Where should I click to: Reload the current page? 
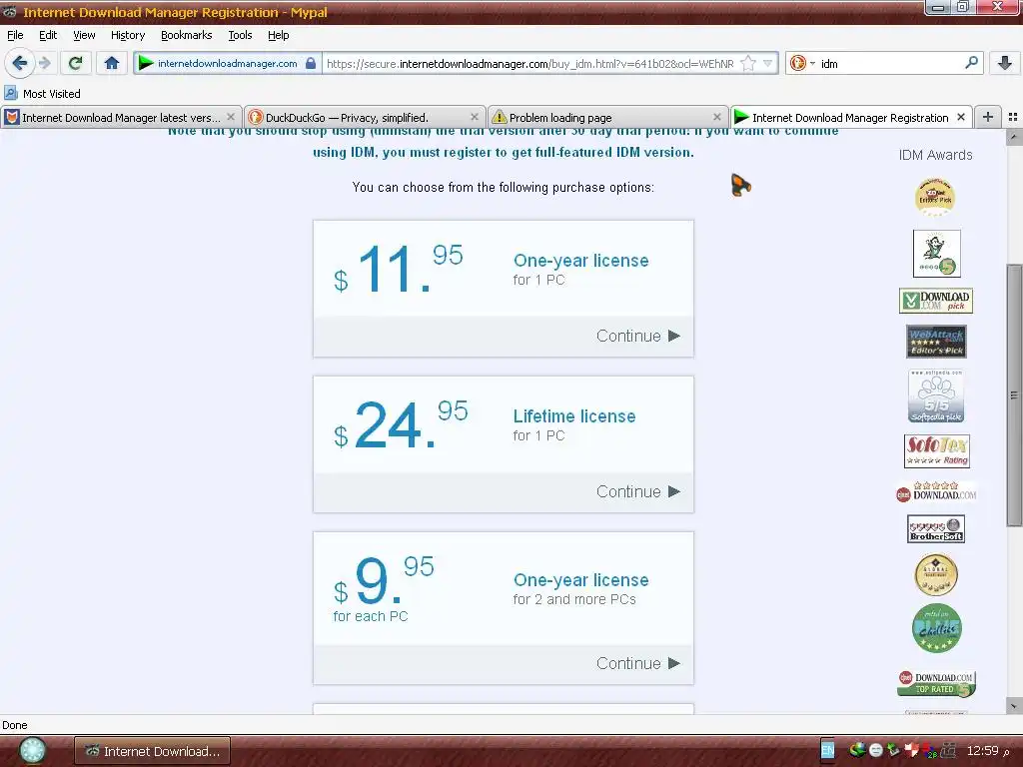tap(75, 63)
